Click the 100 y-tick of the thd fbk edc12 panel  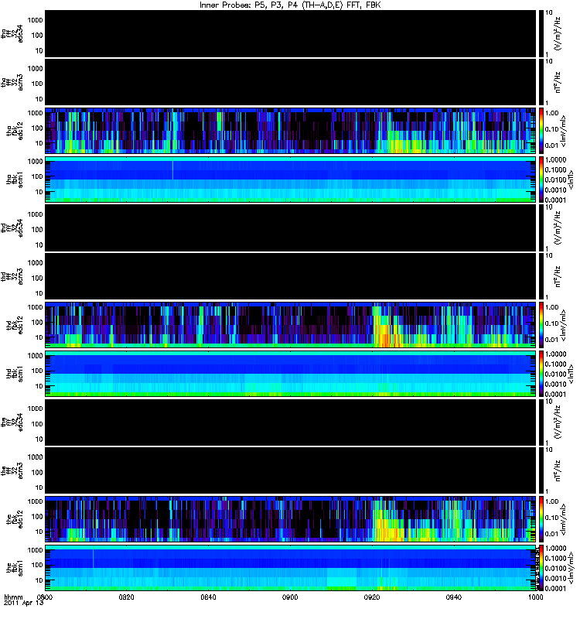(x=37, y=322)
